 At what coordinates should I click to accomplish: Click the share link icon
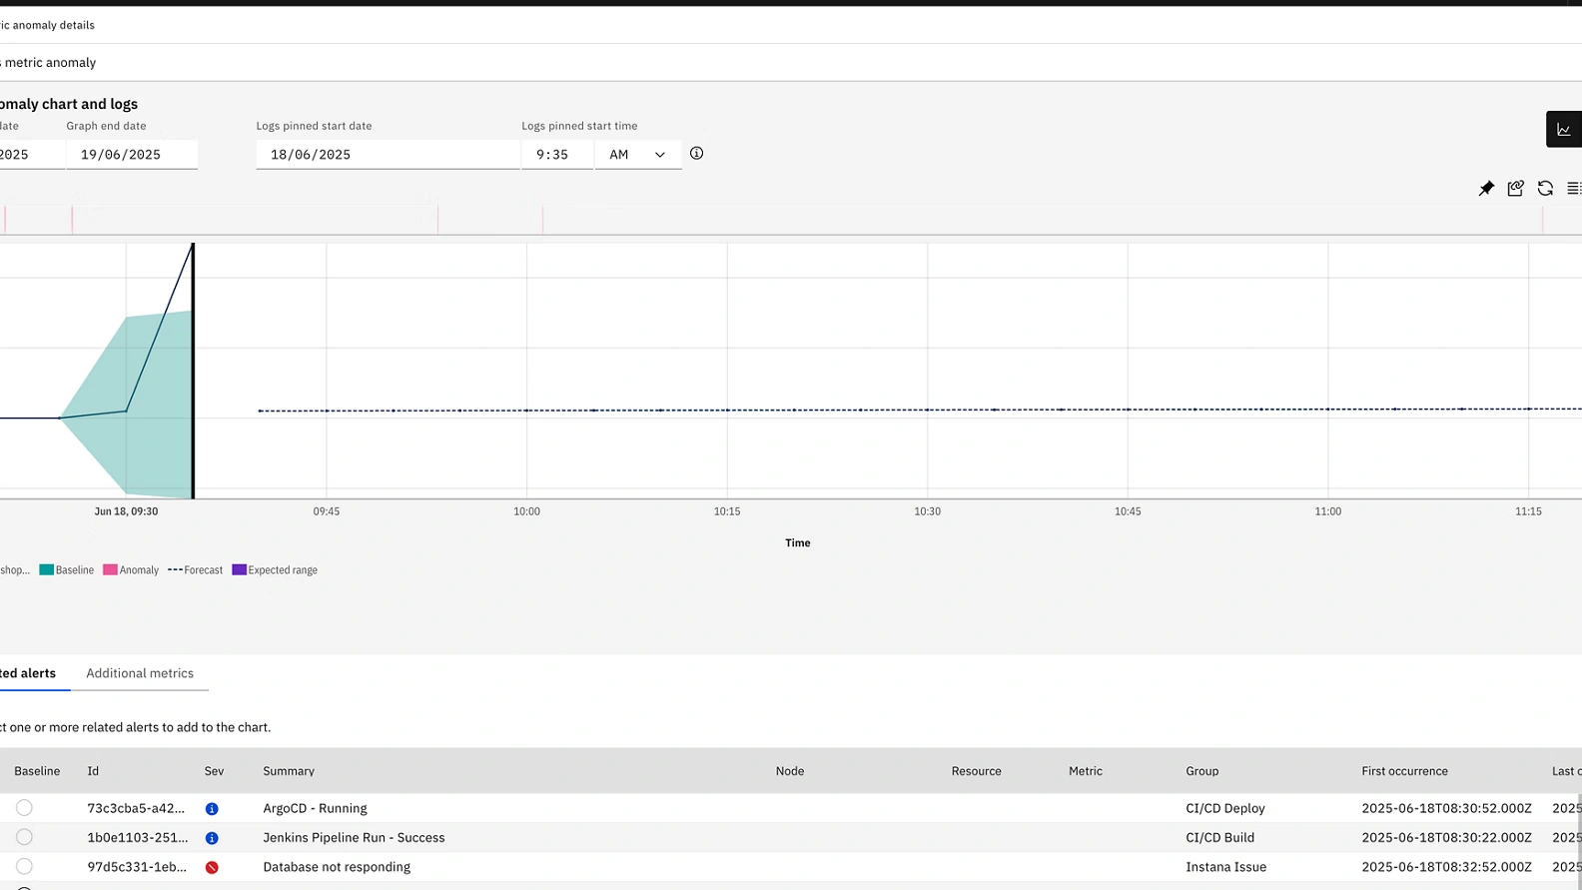[1515, 189]
